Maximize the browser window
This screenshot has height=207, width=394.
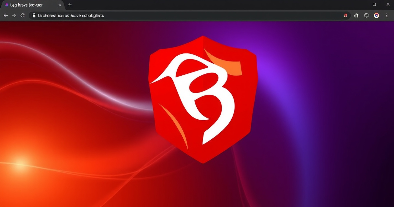[x=374, y=5]
